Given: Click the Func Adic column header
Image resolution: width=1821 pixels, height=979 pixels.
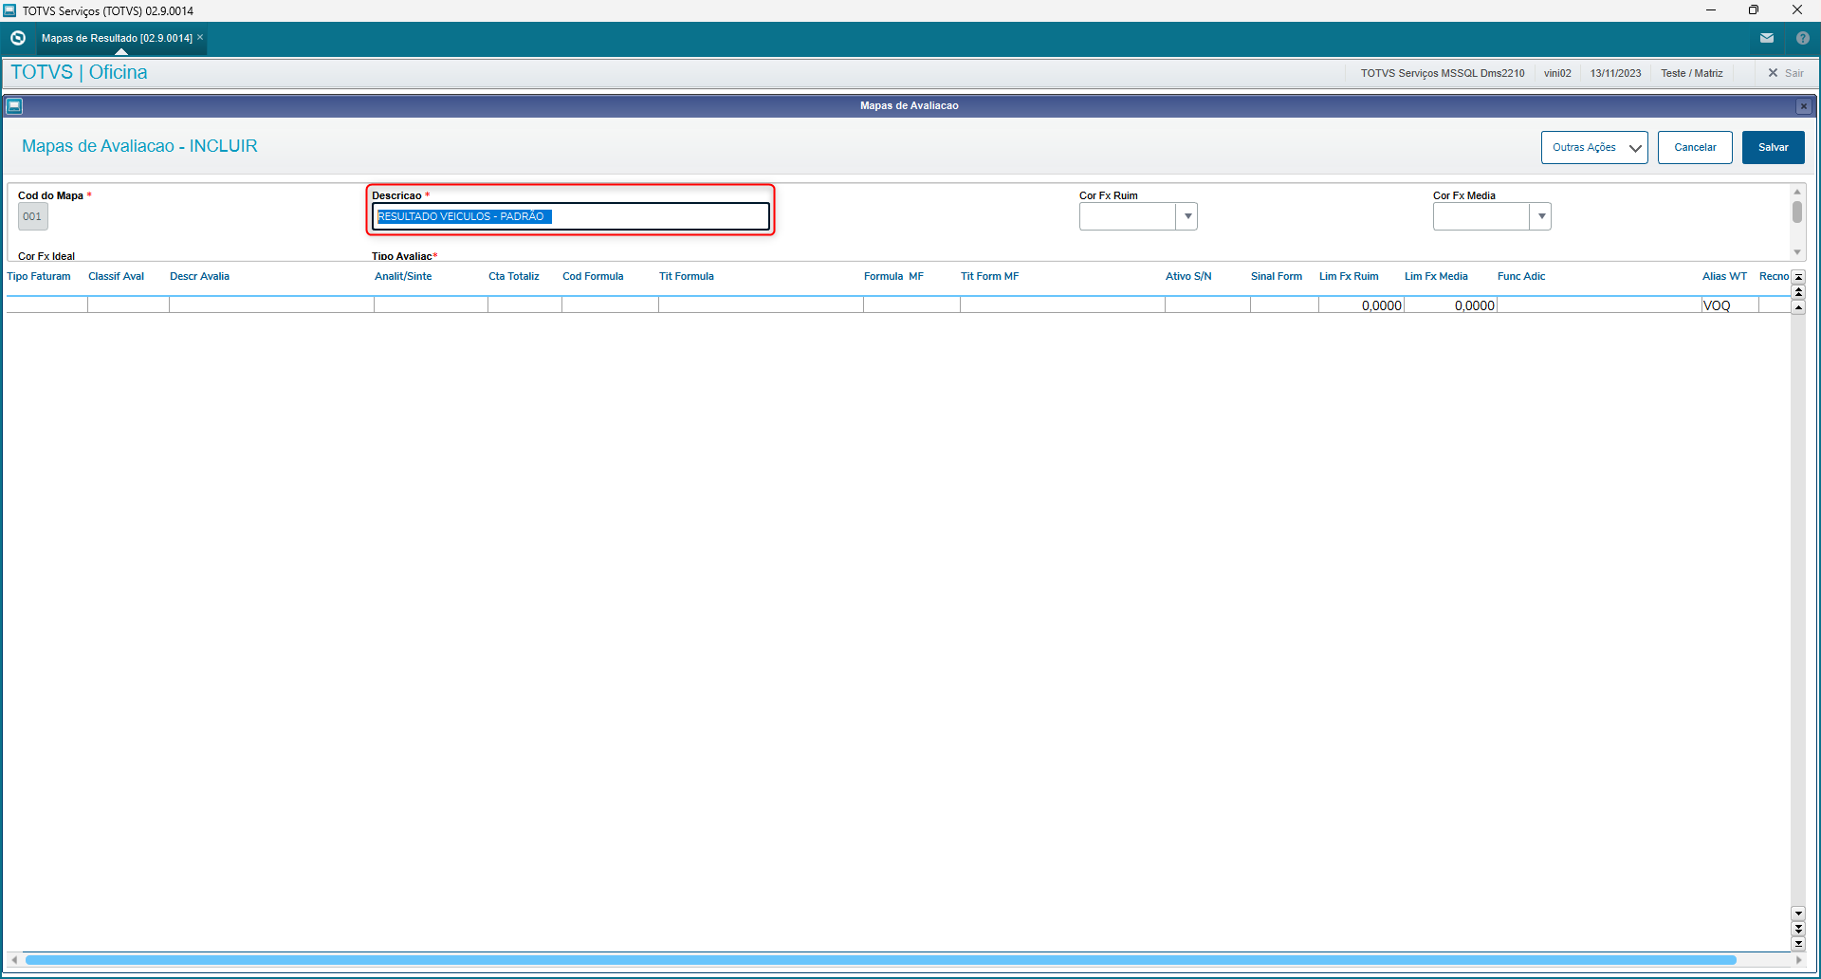Looking at the screenshot, I should 1521,277.
